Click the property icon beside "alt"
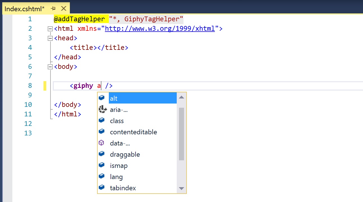Viewport: 363px width, 202px height. [102, 98]
